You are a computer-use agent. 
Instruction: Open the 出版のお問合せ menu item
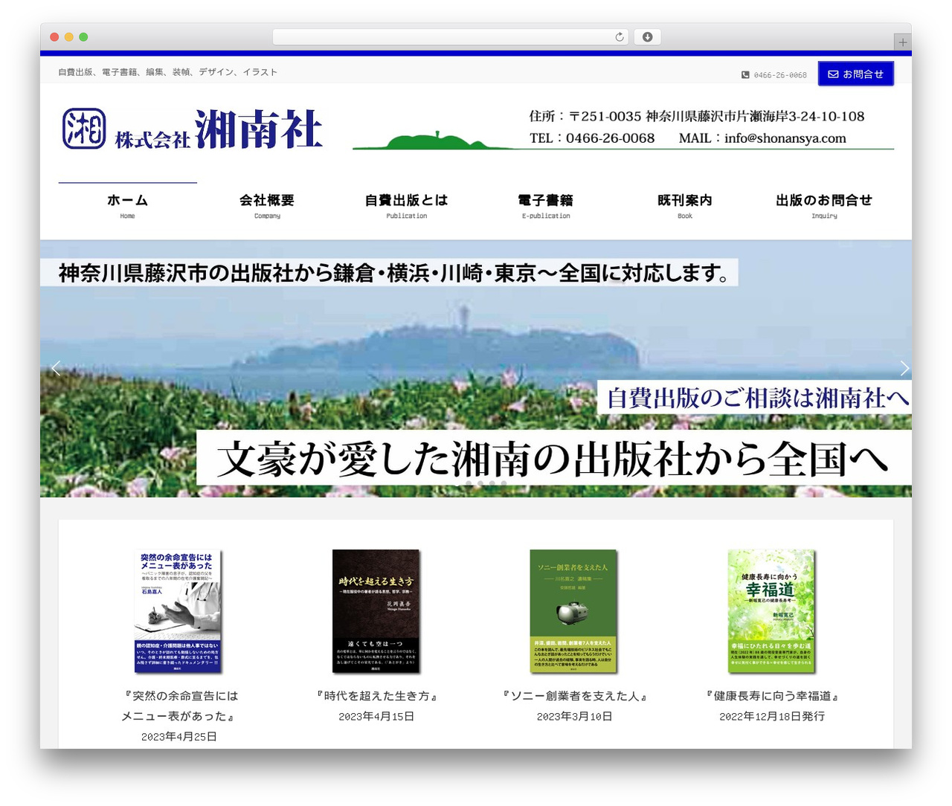click(x=824, y=205)
